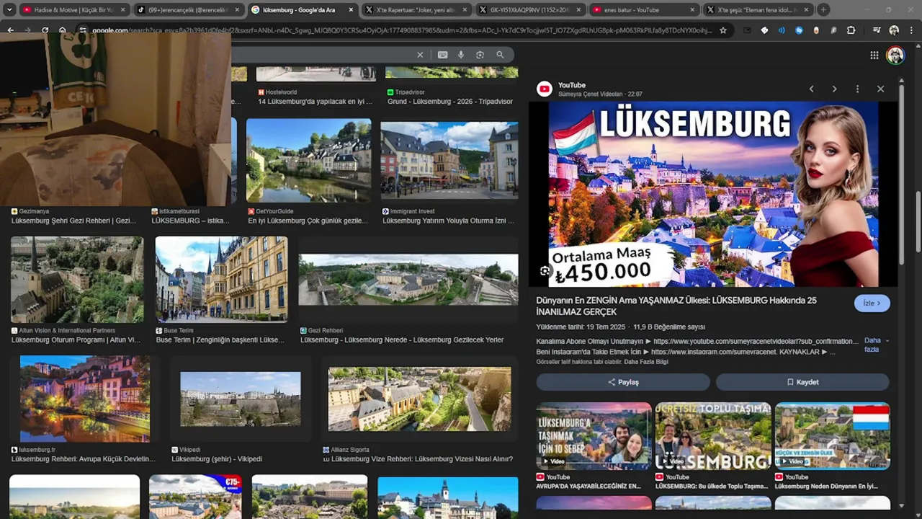
Task: Click the Google search input field
Action: click(321, 55)
